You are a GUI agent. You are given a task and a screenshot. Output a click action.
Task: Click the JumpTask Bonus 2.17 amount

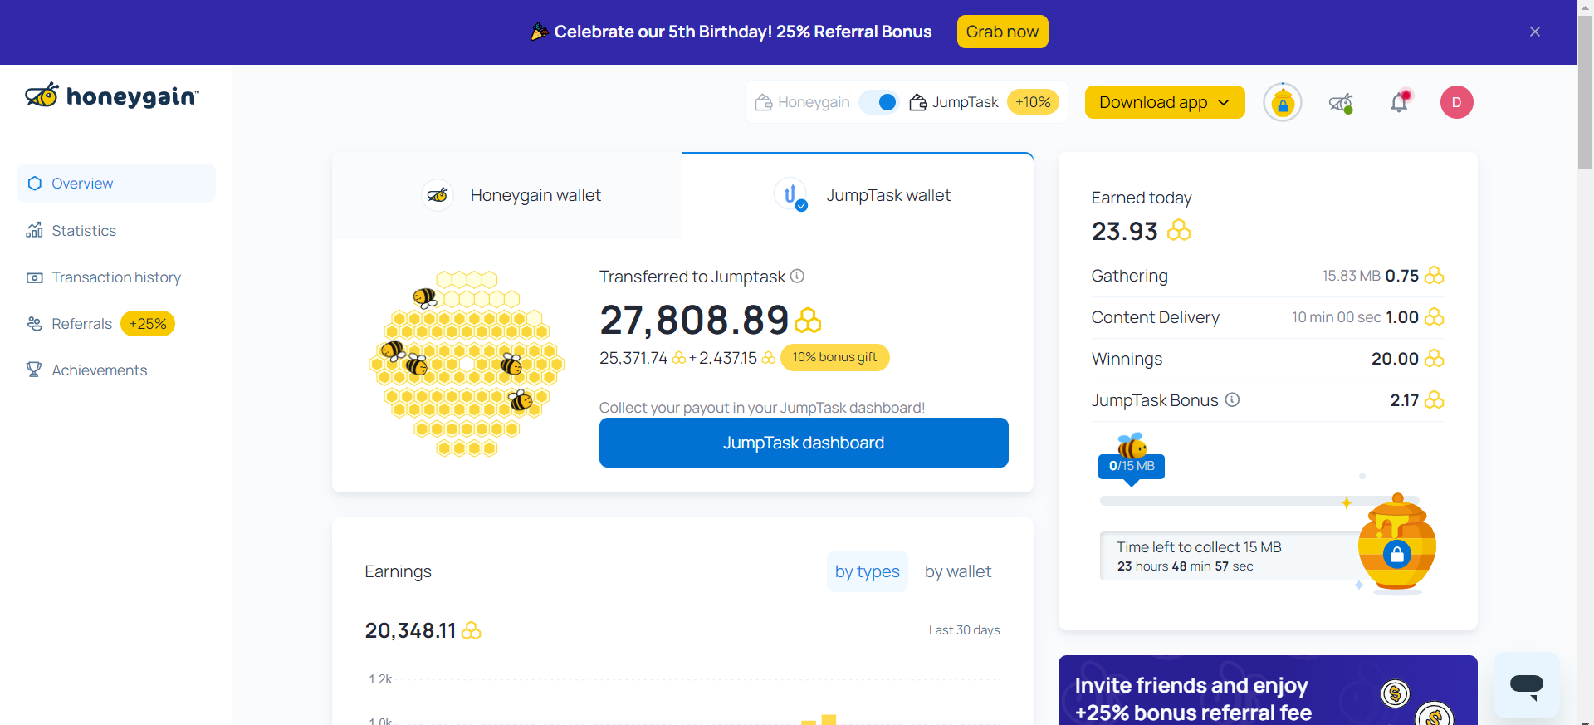click(1404, 400)
